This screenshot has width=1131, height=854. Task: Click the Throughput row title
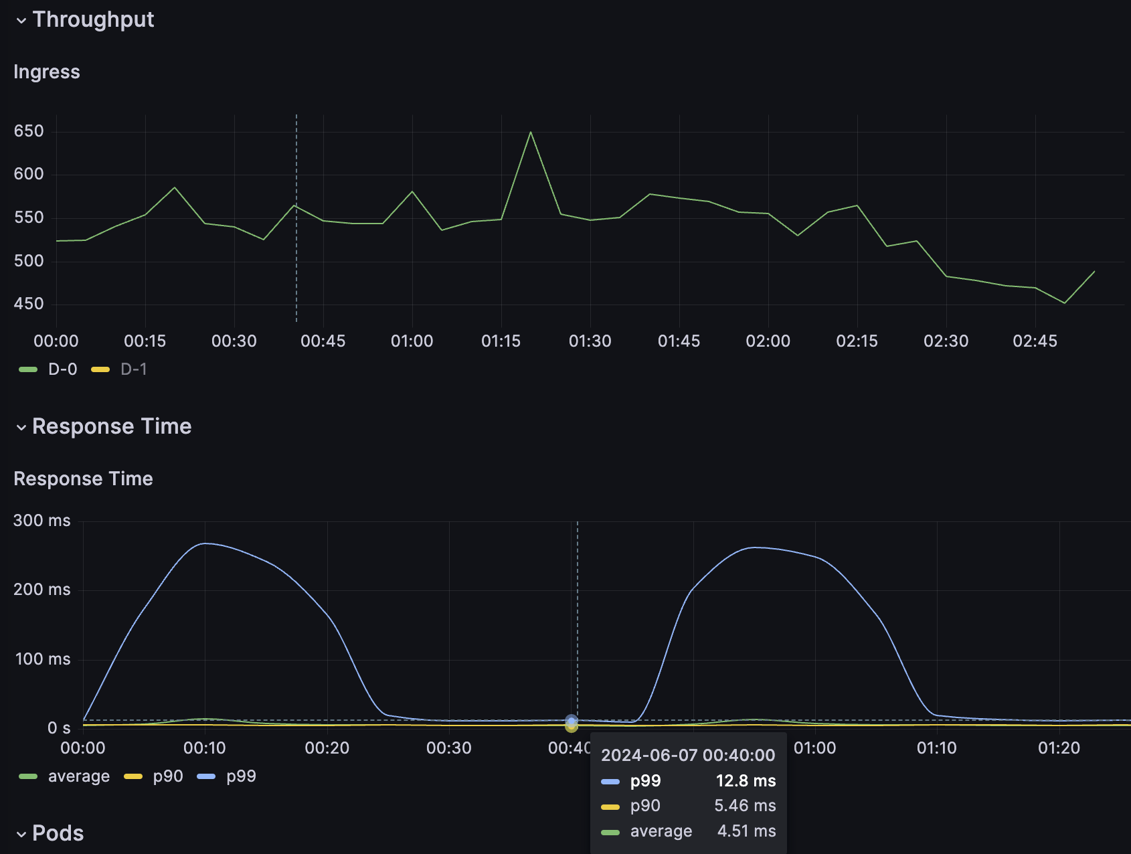93,19
